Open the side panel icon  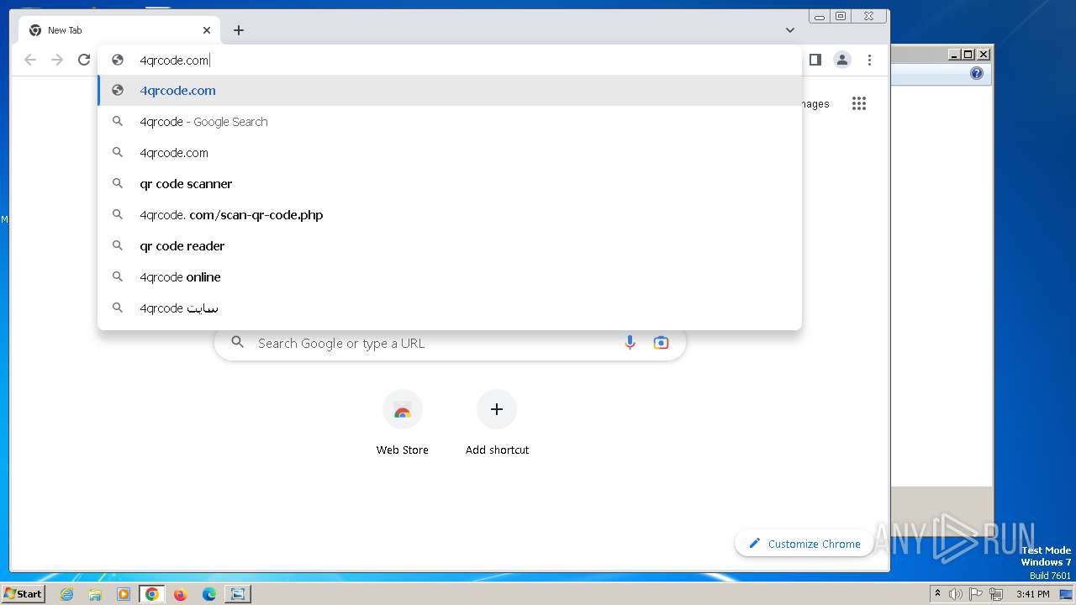pos(815,60)
